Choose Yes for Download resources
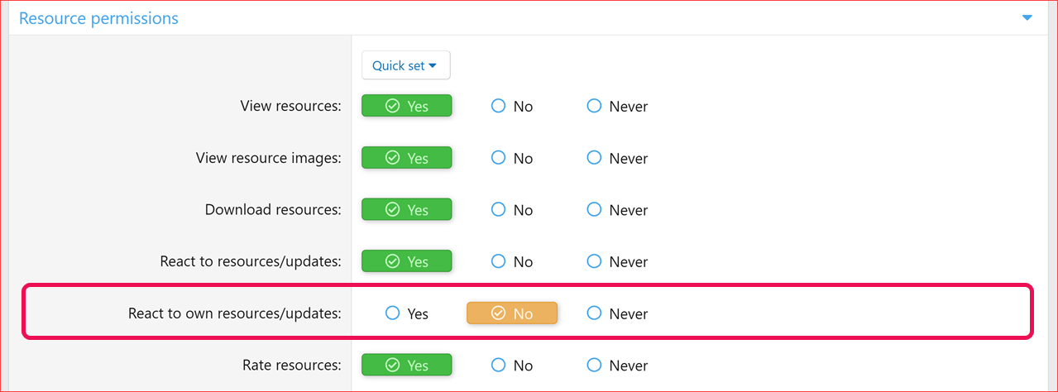Image resolution: width=1058 pixels, height=392 pixels. click(x=406, y=210)
